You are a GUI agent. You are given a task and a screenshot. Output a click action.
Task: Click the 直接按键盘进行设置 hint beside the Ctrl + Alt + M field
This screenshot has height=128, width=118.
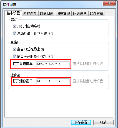pyautogui.click(x=88, y=81)
